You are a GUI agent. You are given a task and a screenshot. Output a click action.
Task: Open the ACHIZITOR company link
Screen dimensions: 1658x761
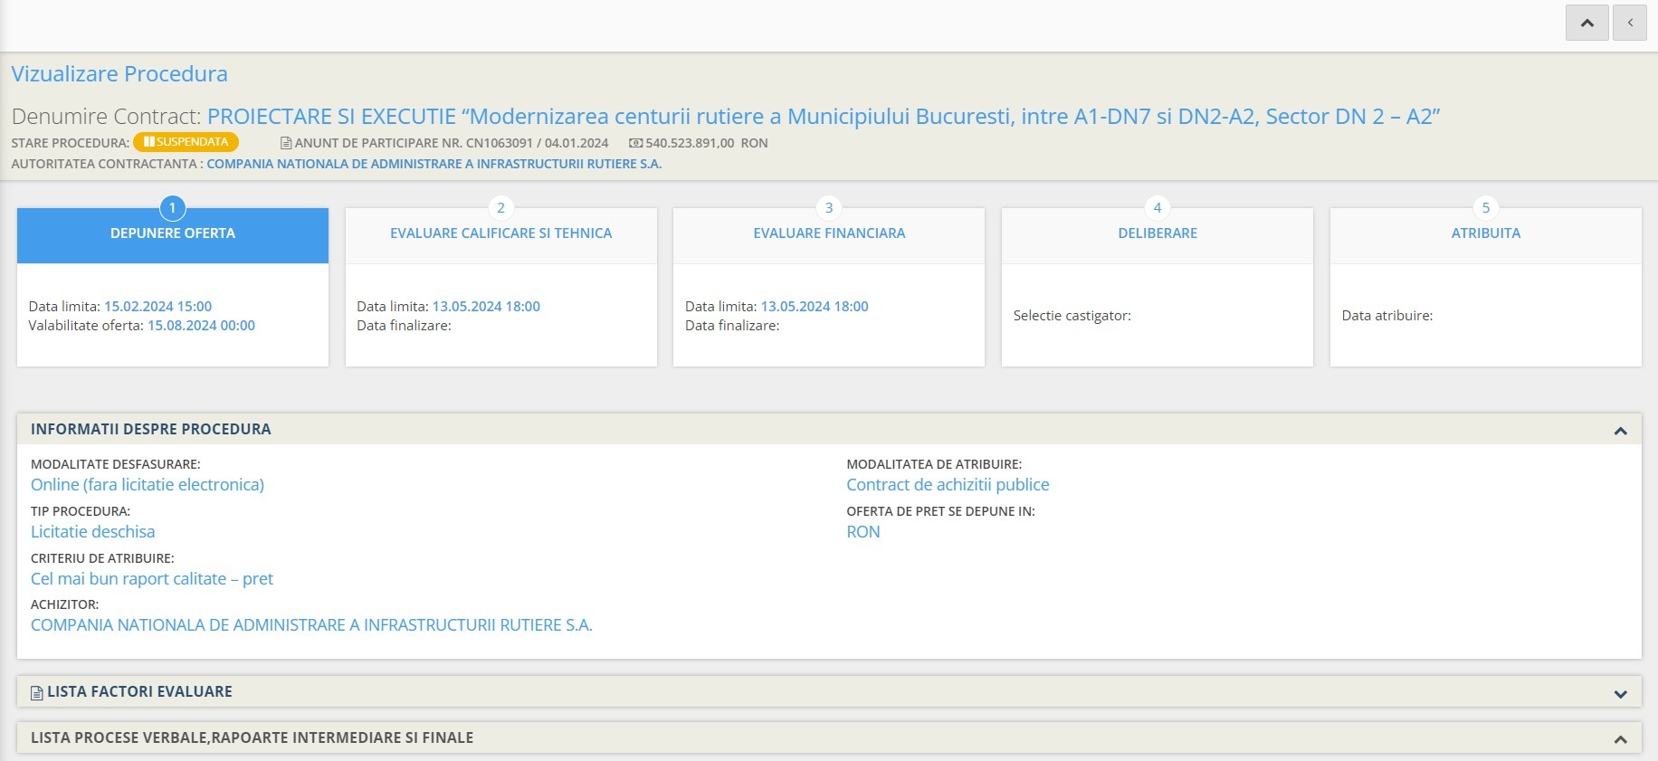coord(311,625)
